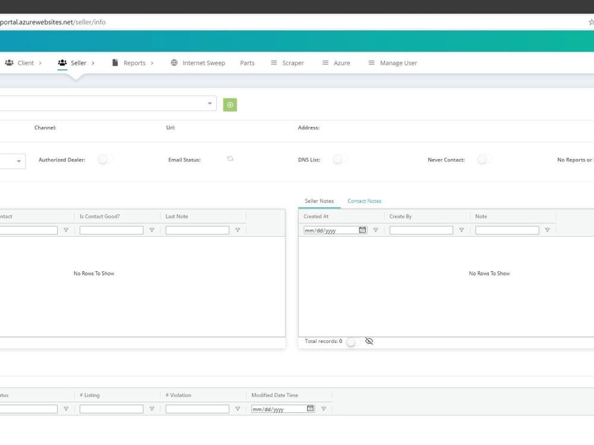Click the Client people icon in navigation
The image size is (594, 445).
8,62
